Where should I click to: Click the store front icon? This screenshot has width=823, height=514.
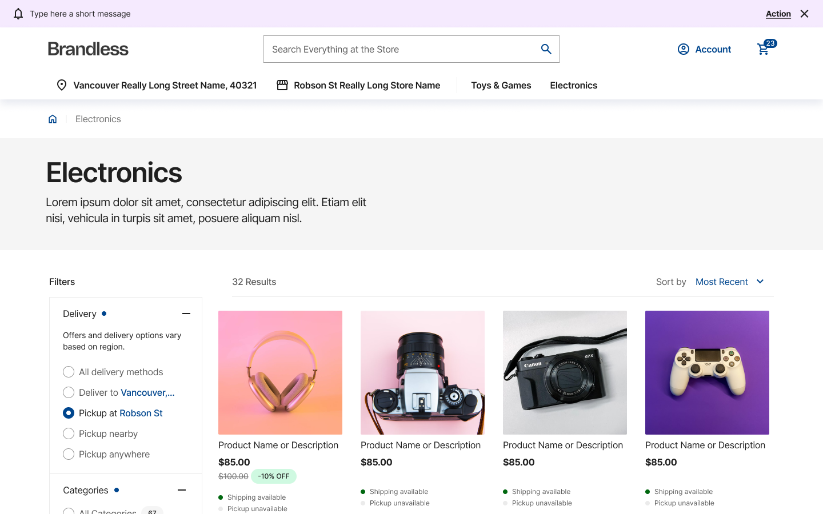pyautogui.click(x=282, y=85)
